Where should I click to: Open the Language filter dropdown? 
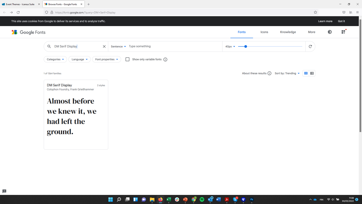point(79,59)
